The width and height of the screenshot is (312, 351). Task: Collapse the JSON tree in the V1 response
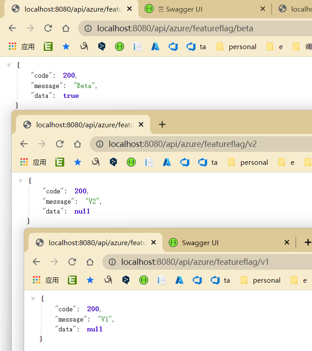[x=33, y=298]
